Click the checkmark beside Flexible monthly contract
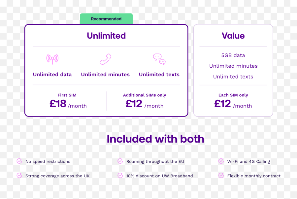Screen dimensions: 297x199 pyautogui.click(x=221, y=176)
